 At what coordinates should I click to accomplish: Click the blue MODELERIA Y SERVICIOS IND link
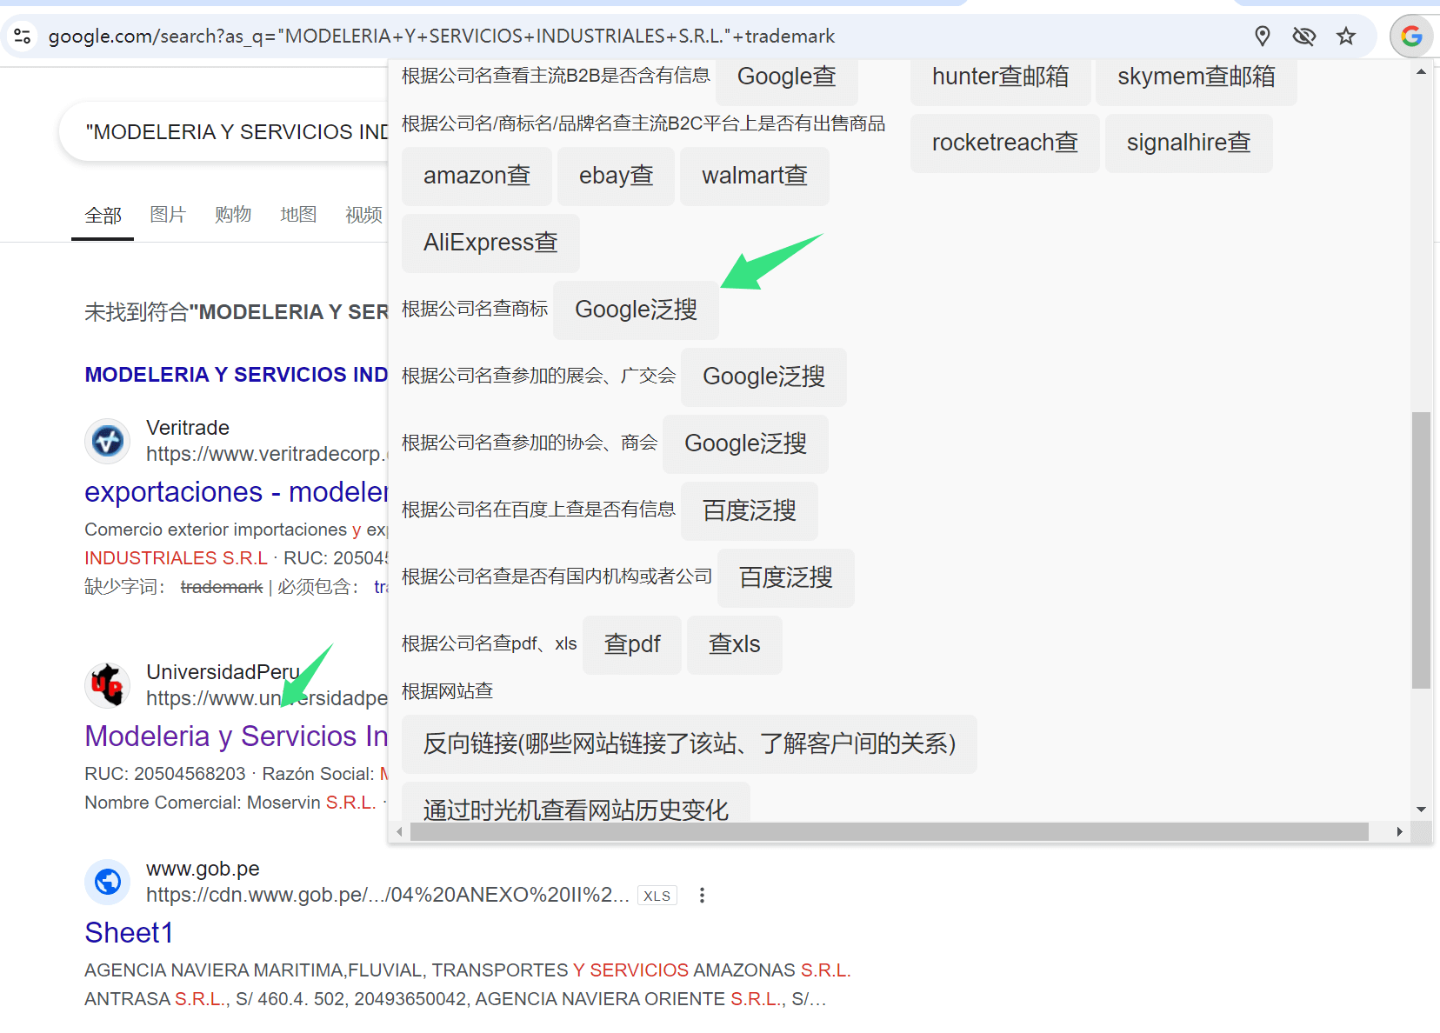(236, 375)
